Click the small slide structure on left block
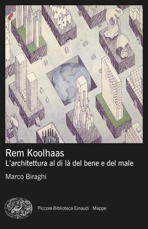This screenshot has height=229, width=148. coord(38,121)
